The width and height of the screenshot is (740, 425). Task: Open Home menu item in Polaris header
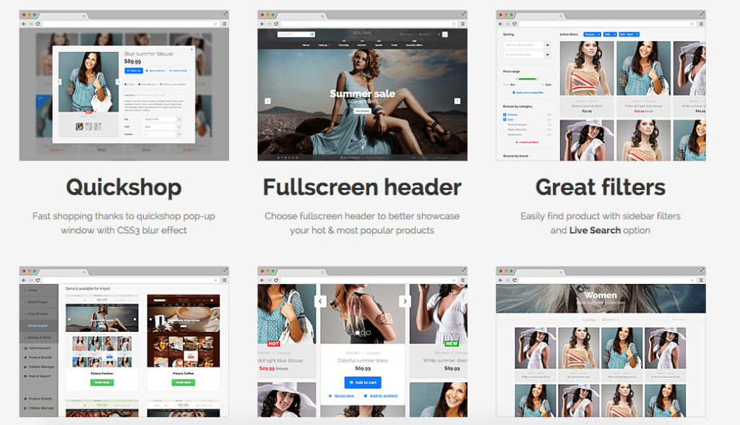306,45
